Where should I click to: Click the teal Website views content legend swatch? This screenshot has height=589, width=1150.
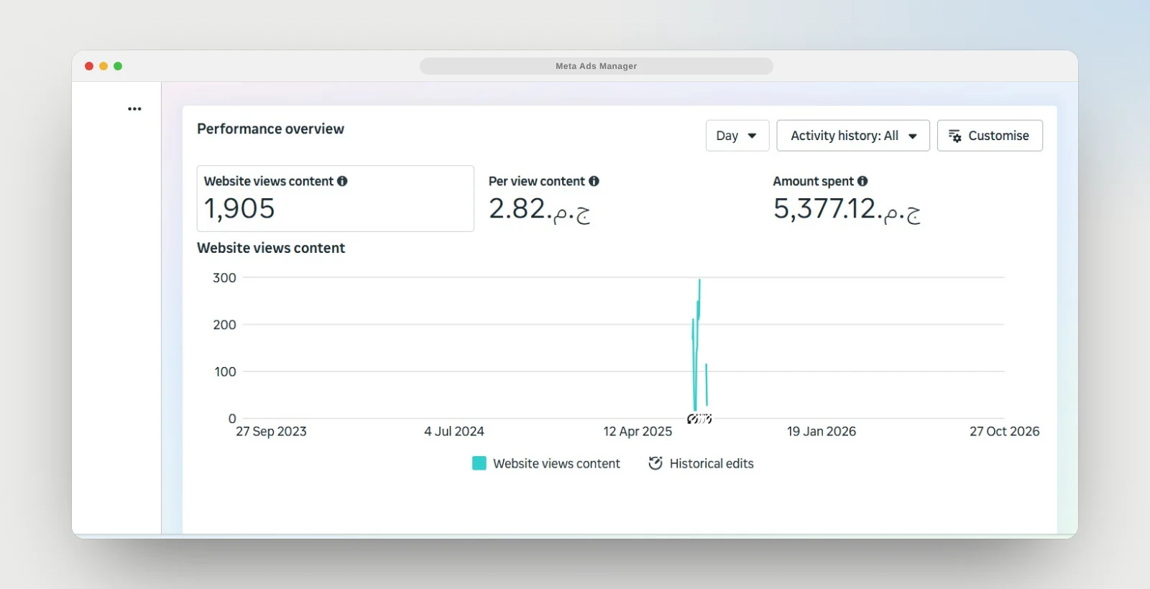pyautogui.click(x=479, y=463)
